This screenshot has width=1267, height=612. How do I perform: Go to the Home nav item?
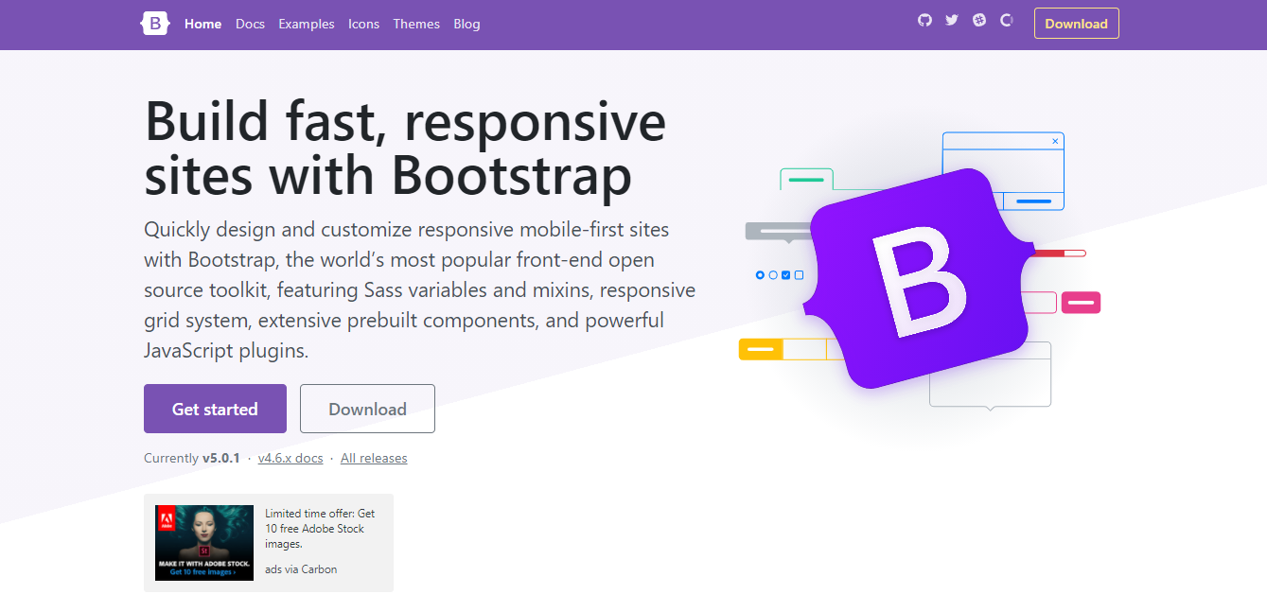202,24
